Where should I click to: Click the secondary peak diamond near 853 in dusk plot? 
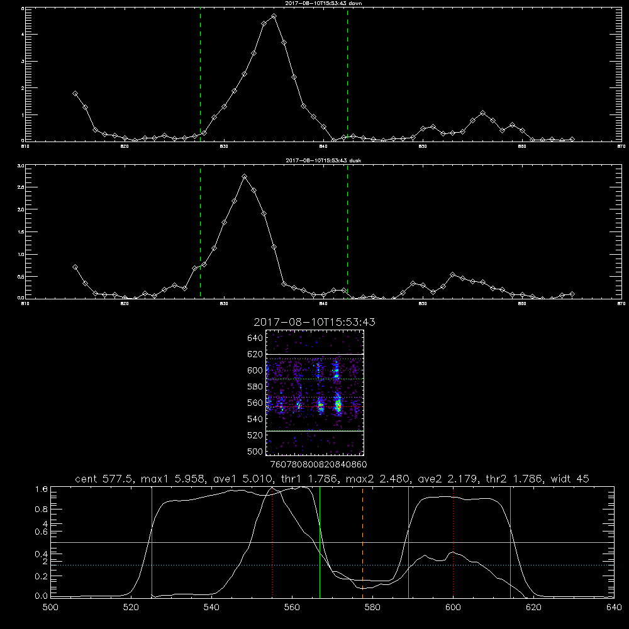(x=452, y=275)
